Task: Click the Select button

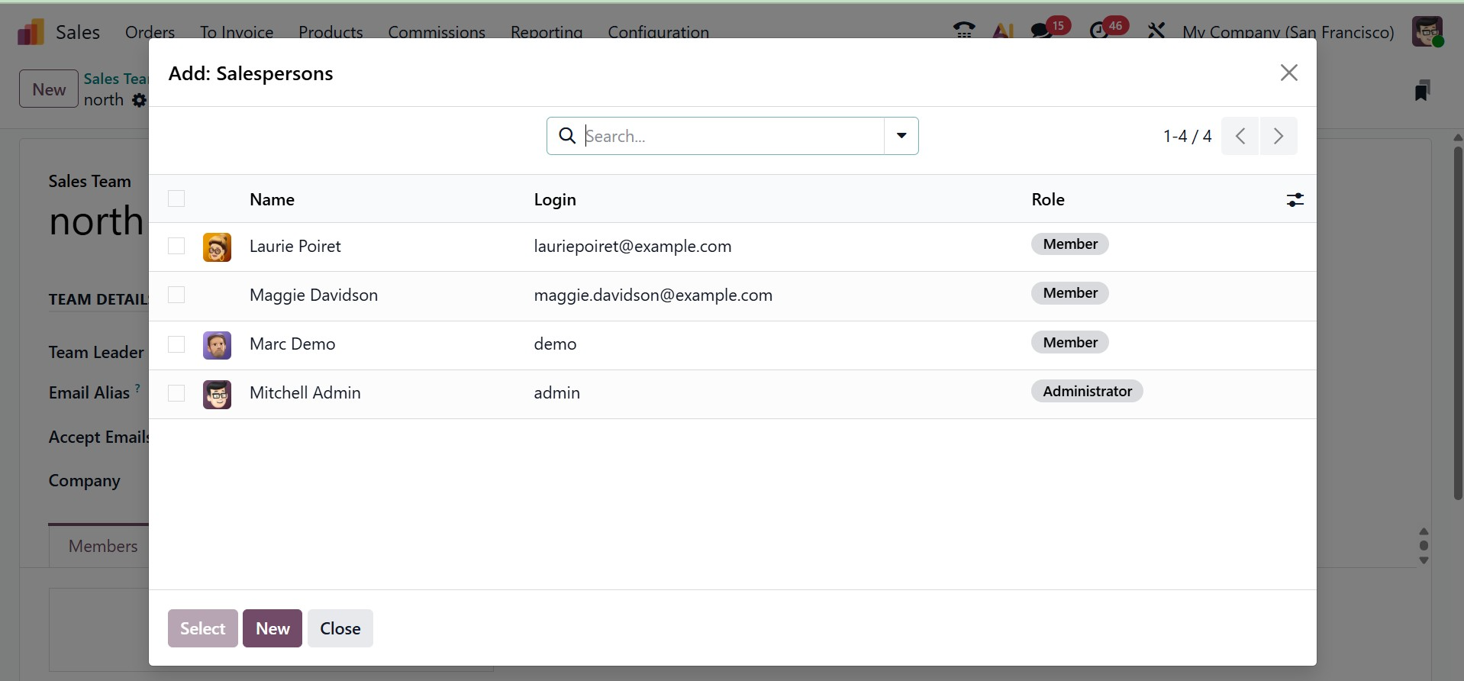Action: pos(202,628)
